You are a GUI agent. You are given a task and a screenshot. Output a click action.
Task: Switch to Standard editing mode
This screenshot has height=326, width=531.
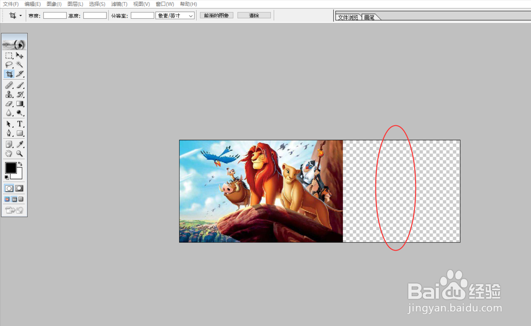(9, 188)
